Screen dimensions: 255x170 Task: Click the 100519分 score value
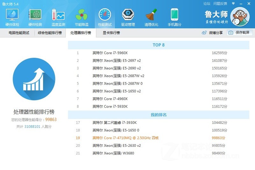(219, 130)
